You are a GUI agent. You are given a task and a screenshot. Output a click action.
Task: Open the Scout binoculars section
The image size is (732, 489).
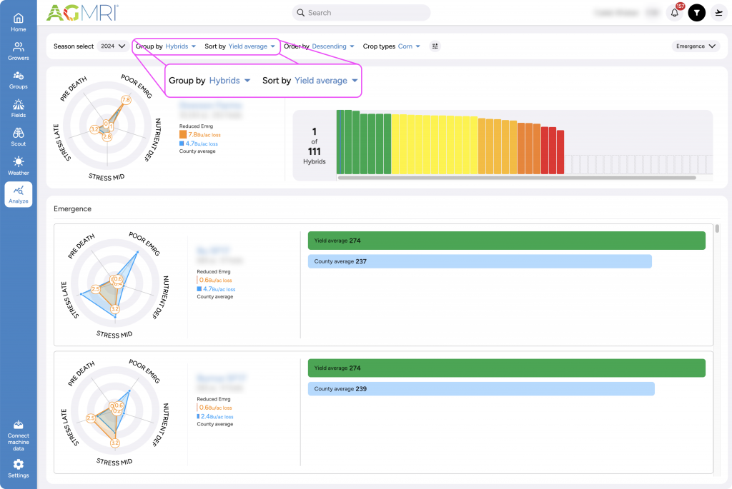point(18,138)
